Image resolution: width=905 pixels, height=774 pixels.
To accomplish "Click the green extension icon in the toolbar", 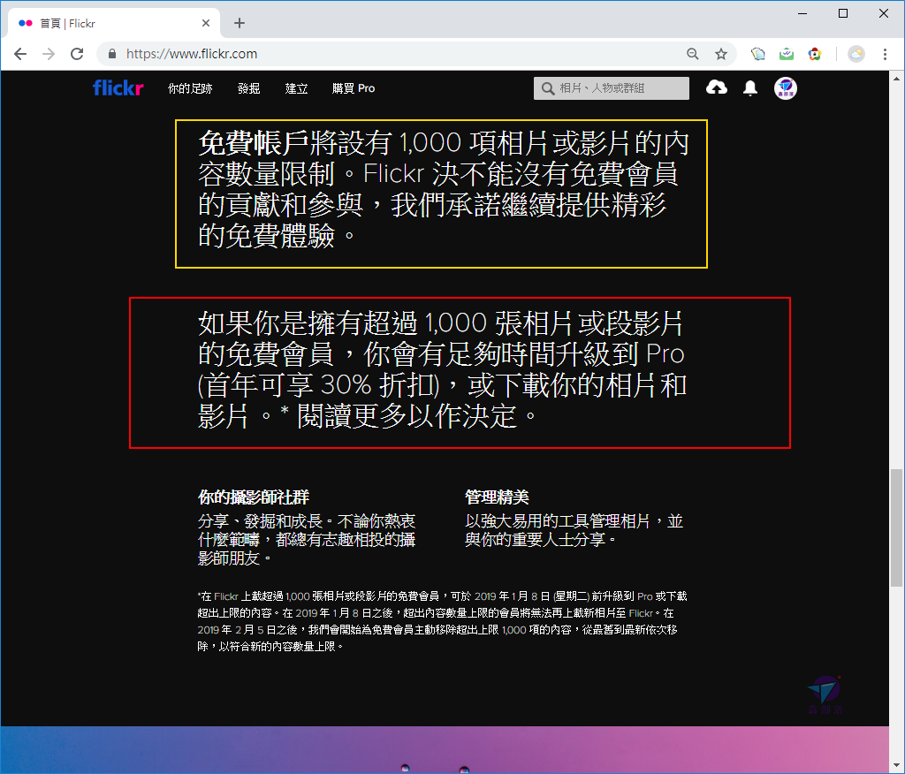I will [786, 54].
